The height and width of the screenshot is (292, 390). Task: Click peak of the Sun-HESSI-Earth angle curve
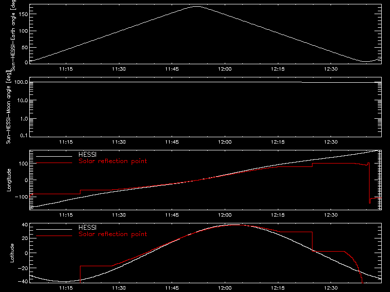[x=196, y=7]
